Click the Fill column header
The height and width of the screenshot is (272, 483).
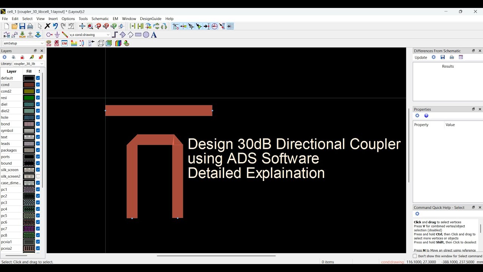pos(29,71)
